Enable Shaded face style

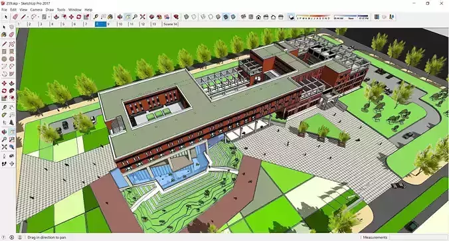pos(219,17)
